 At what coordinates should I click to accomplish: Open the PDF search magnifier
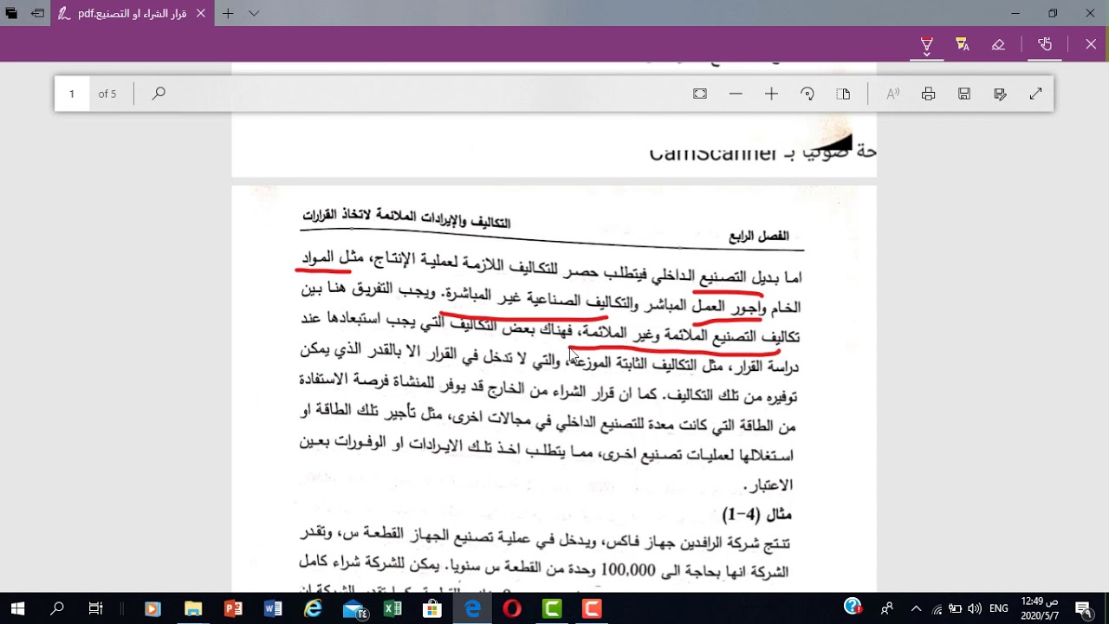(x=159, y=94)
